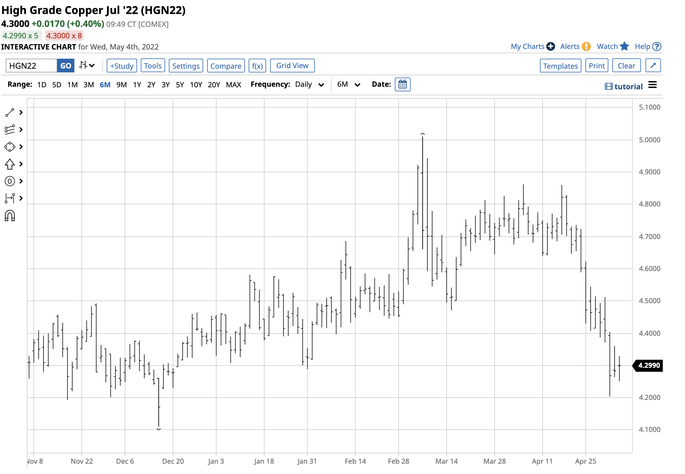This screenshot has width=685, height=474.
Task: Toggle Watch star for HGN22
Action: [624, 47]
